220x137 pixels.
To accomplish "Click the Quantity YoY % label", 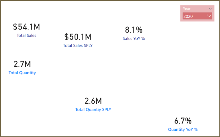I will coord(183,129).
